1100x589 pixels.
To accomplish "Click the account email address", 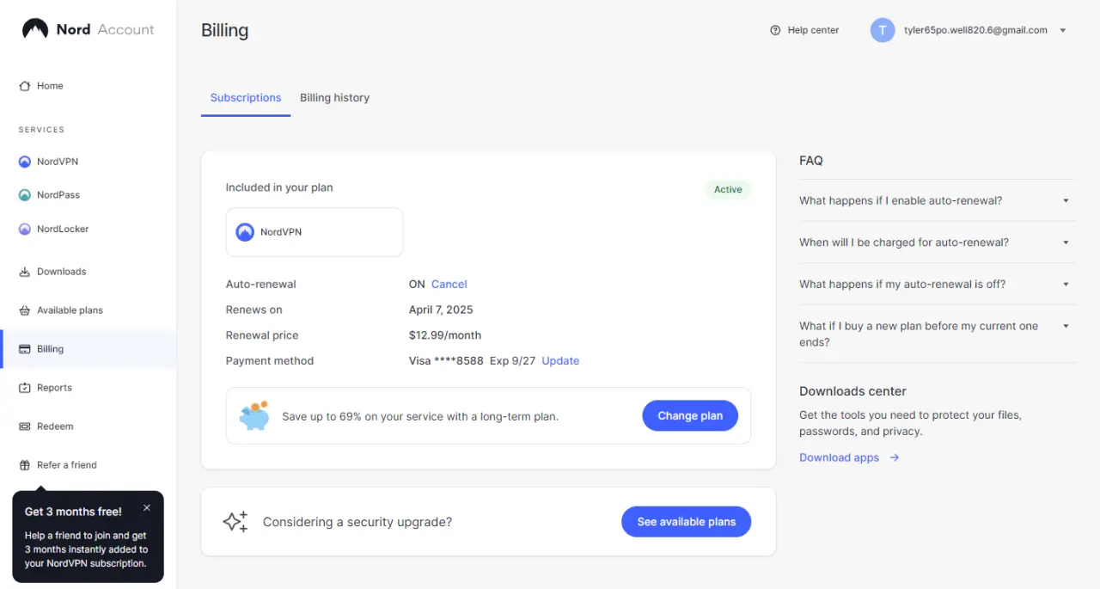I will click(975, 30).
